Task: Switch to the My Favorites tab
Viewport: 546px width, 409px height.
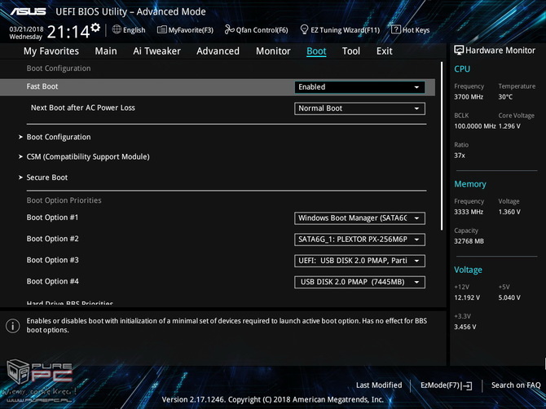Action: (51, 51)
